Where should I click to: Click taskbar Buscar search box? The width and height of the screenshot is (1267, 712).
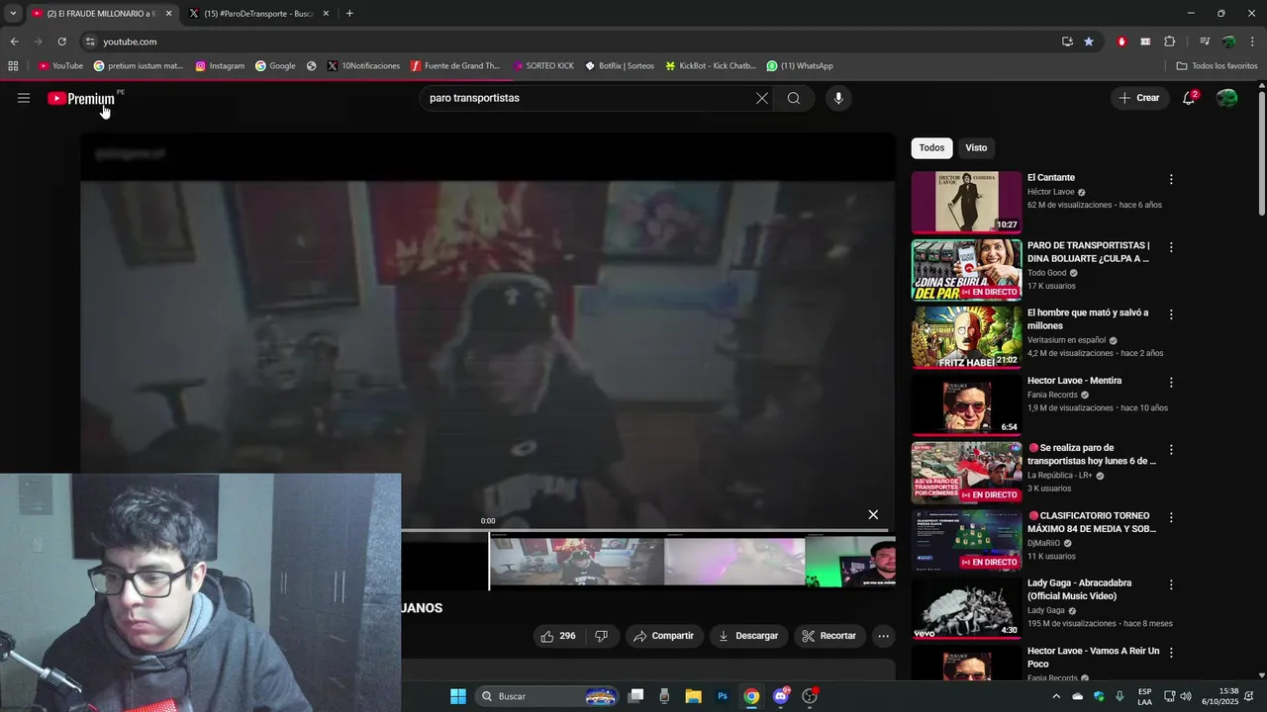[549, 696]
